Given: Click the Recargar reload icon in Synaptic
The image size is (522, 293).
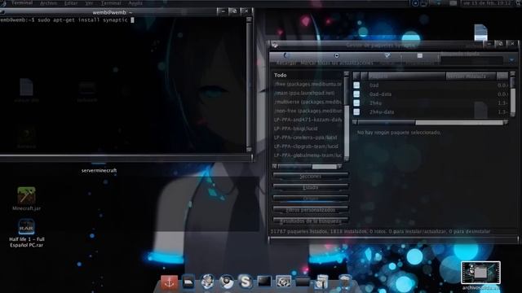Looking at the screenshot, I should (x=285, y=55).
